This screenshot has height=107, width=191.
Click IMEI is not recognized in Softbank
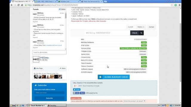coord(135,69)
